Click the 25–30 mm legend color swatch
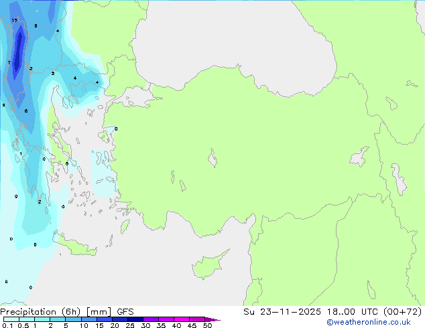Viewport: 425px width, 328px height. coord(135,319)
